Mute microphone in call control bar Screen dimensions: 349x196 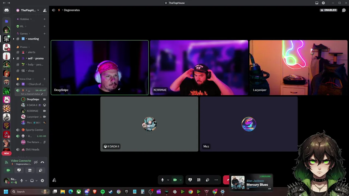[x=163, y=180]
